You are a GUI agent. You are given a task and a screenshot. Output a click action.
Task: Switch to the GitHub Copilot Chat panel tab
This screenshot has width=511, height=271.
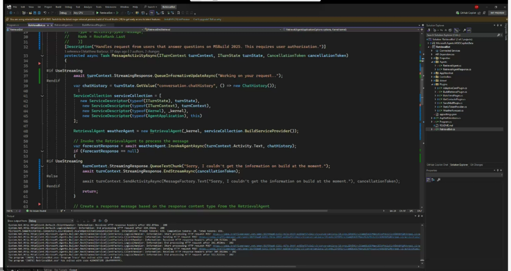click(437, 165)
